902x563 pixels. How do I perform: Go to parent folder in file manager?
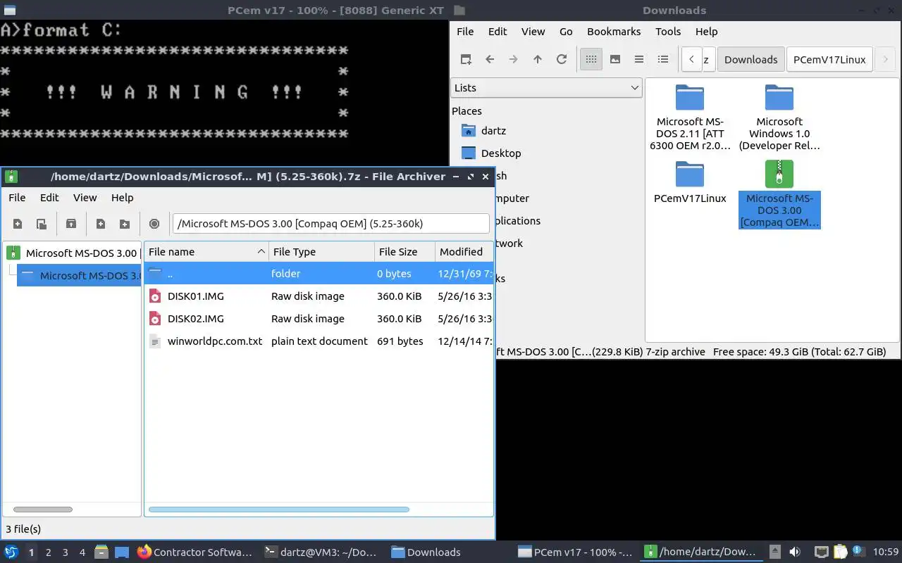(x=538, y=59)
